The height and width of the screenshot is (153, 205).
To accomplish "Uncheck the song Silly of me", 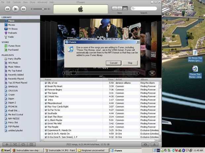I will point(46,83).
